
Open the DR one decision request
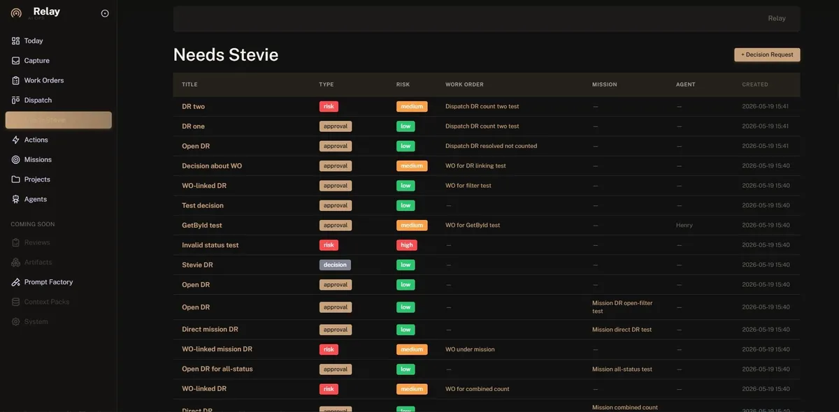coord(193,126)
